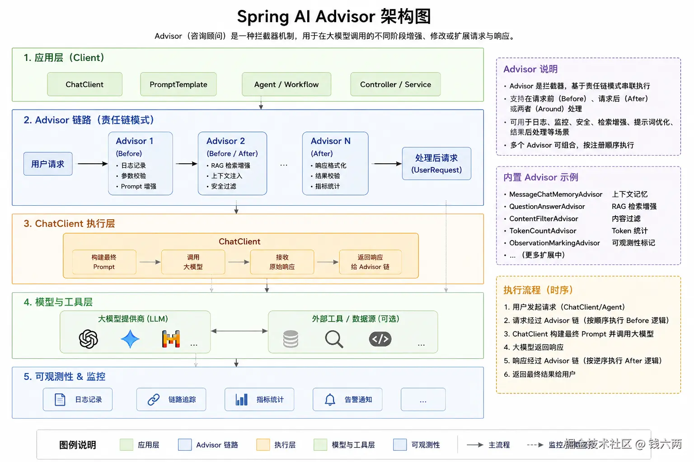694x462 pixels.
Task: Click the bar chart icon beside 指标统计
Action: coord(241,400)
